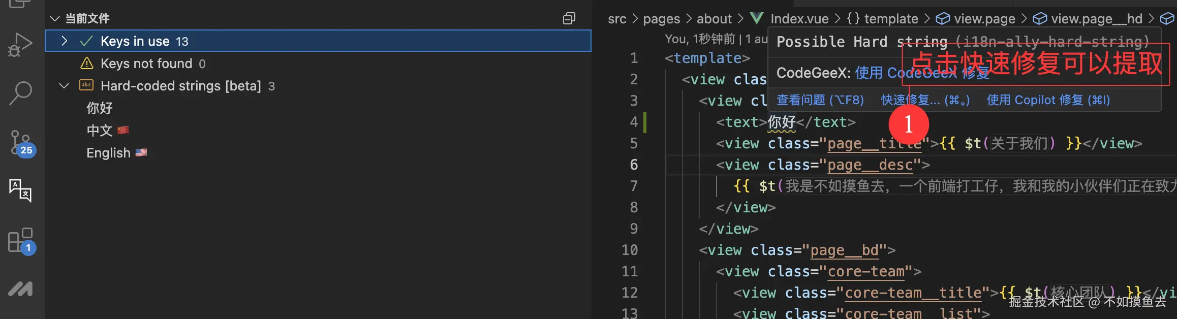Collapse the 当前文件 section
The width and height of the screenshot is (1177, 319).
(54, 19)
